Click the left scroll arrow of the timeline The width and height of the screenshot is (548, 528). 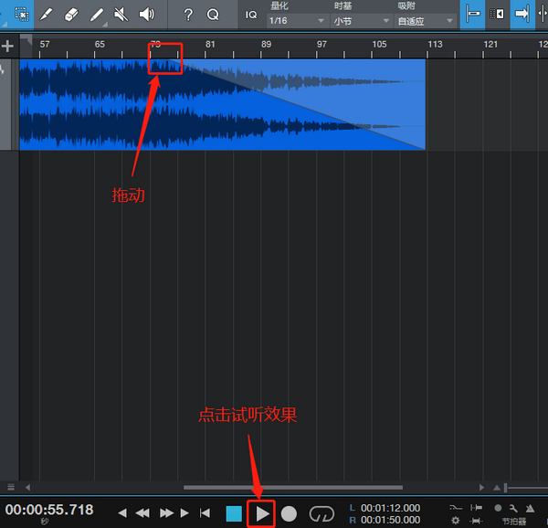[x=27, y=487]
